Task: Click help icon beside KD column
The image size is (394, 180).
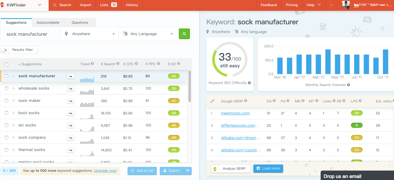Action: [x=179, y=64]
